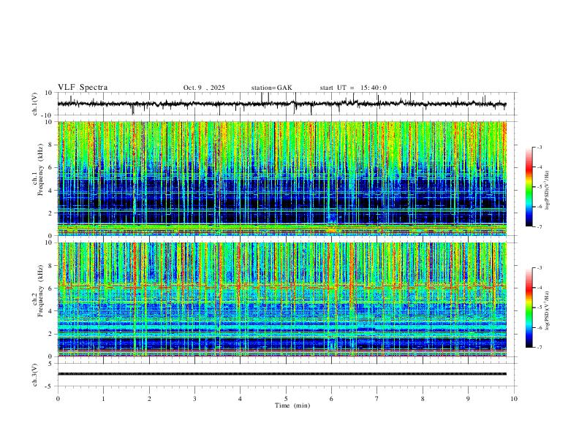Click the "-7" tick on upper color bar
579x447 pixels.
pos(539,226)
